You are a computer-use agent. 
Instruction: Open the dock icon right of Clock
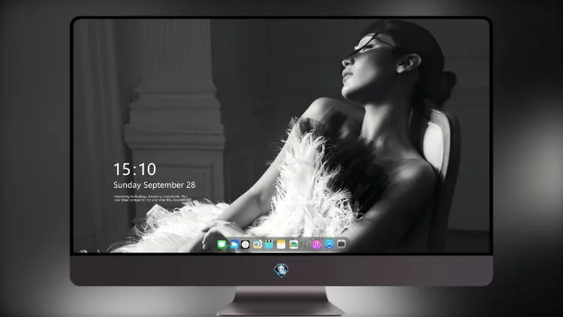click(x=257, y=245)
